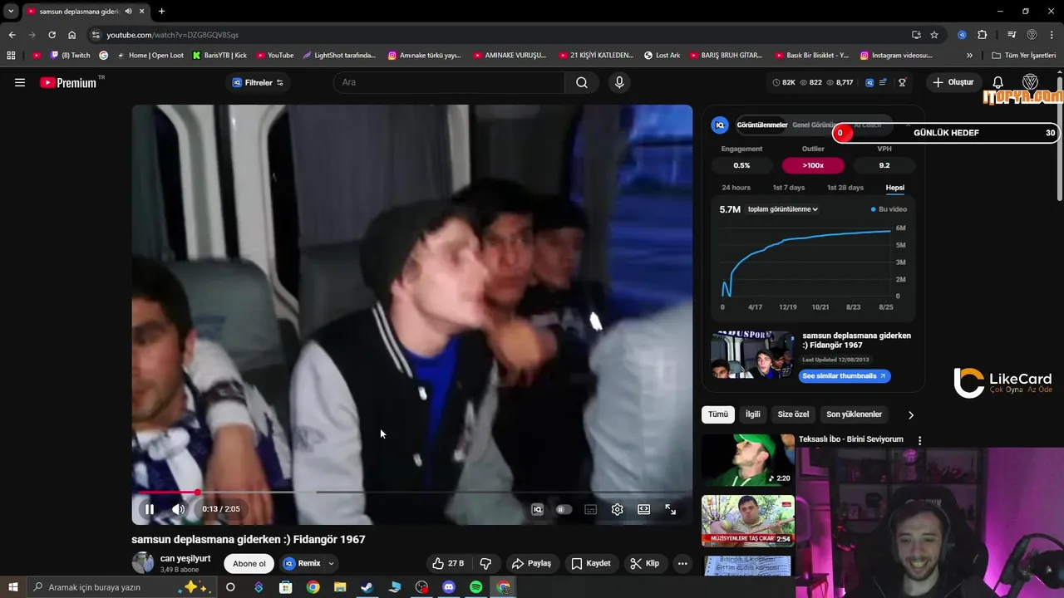Start voice search with microphone icon
Screen dimensions: 1064x598
(x=619, y=82)
